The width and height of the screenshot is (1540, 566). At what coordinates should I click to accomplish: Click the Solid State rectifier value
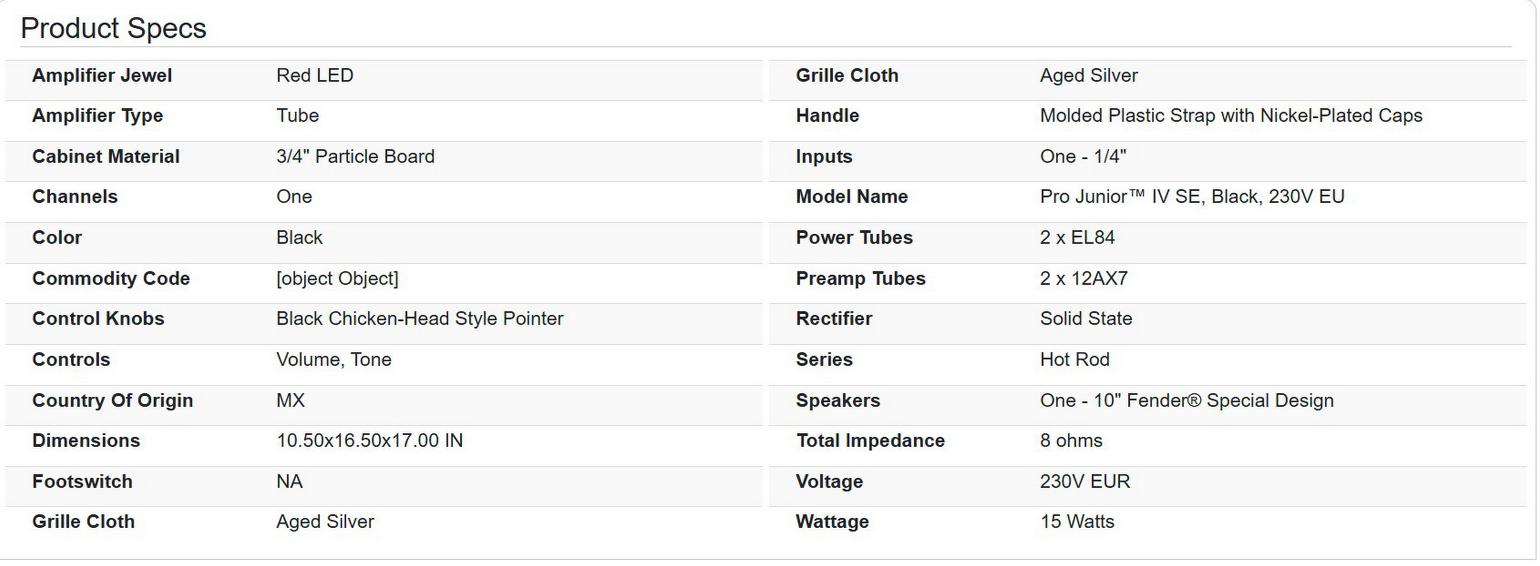(x=1086, y=319)
